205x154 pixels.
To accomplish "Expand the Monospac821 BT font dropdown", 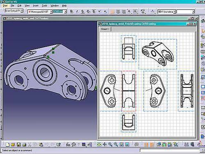I will coord(51,11).
